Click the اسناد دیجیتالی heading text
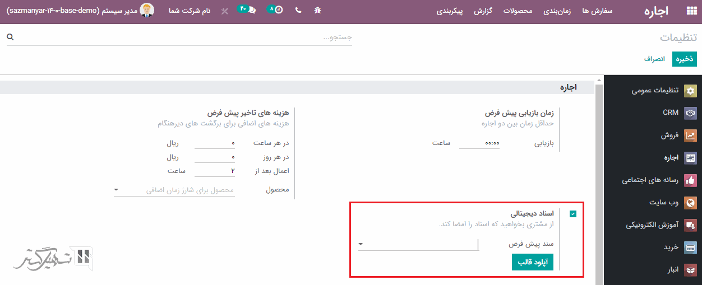The height and width of the screenshot is (285, 702). click(532, 214)
